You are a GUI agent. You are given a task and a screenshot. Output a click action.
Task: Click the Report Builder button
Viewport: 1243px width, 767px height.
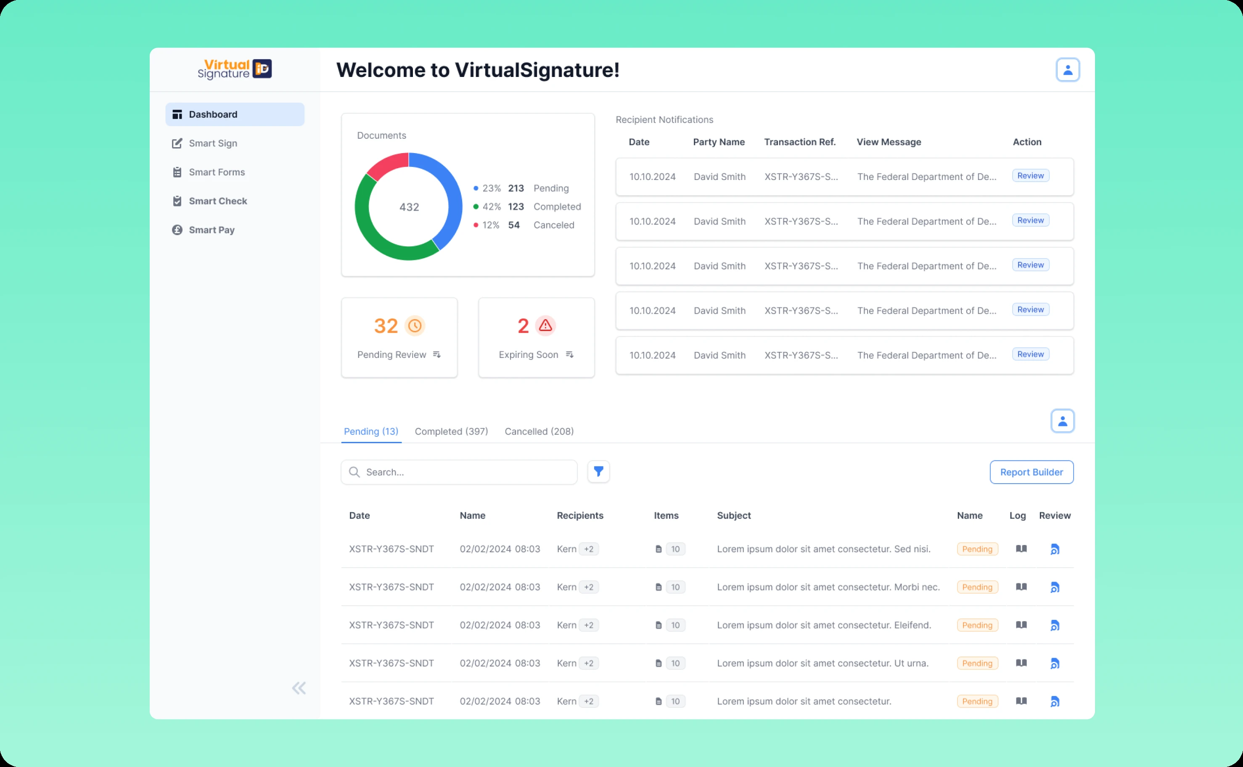[x=1031, y=472]
